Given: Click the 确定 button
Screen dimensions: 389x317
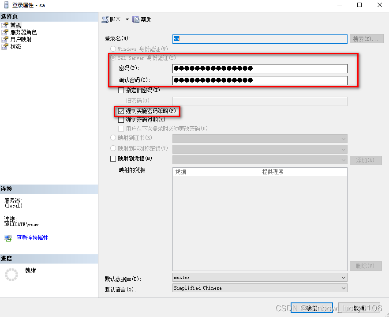Looking at the screenshot, I should [x=311, y=308].
